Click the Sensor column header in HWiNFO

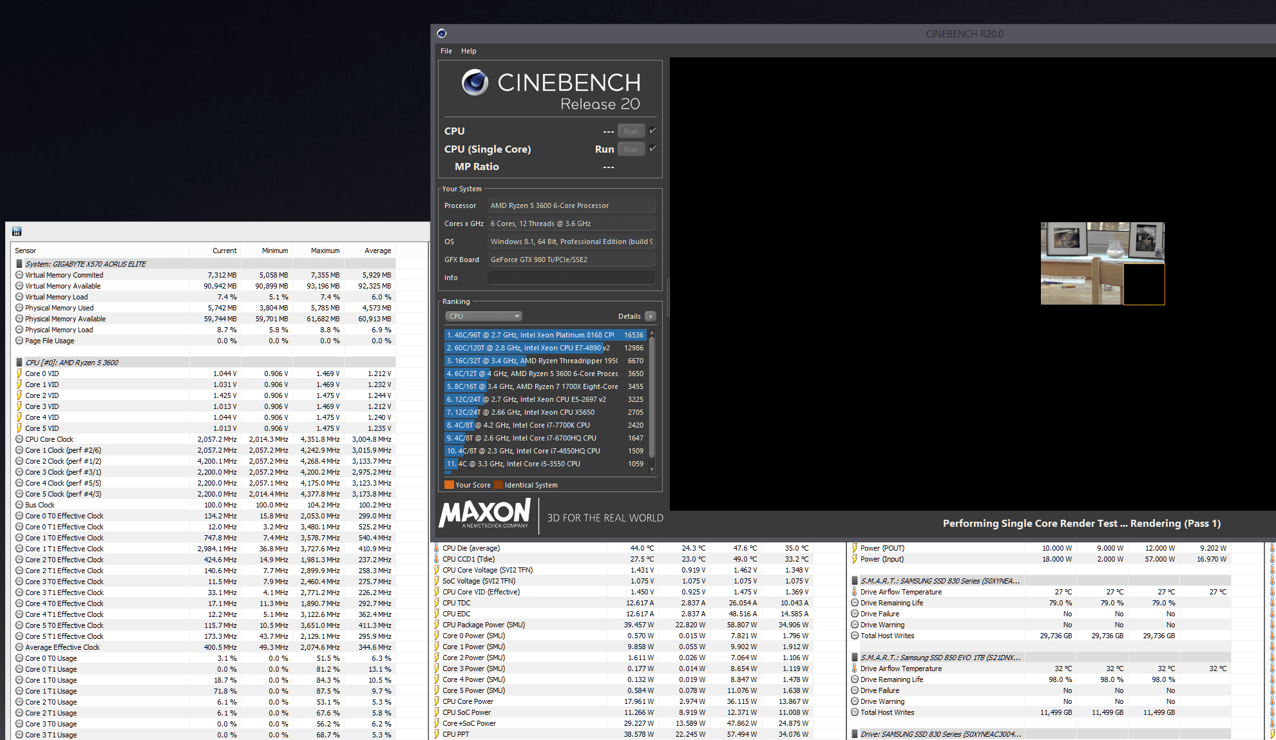(x=99, y=251)
